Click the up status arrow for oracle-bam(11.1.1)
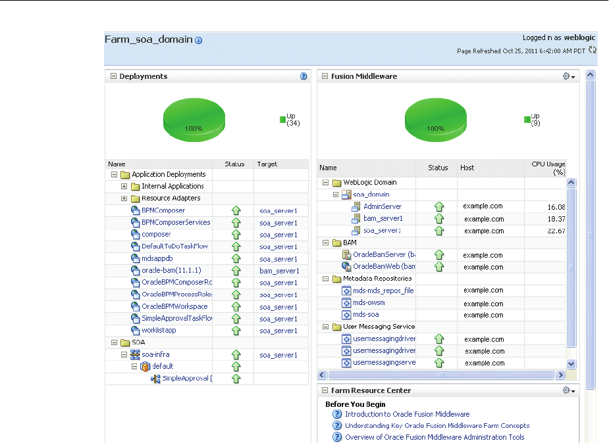Screen dimensions: 609x443 [236, 271]
